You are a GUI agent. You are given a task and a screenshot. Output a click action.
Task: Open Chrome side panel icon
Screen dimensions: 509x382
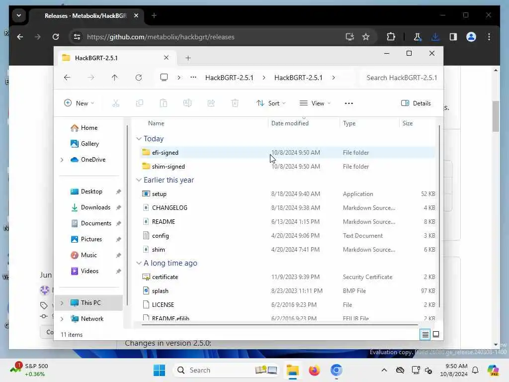(x=453, y=37)
